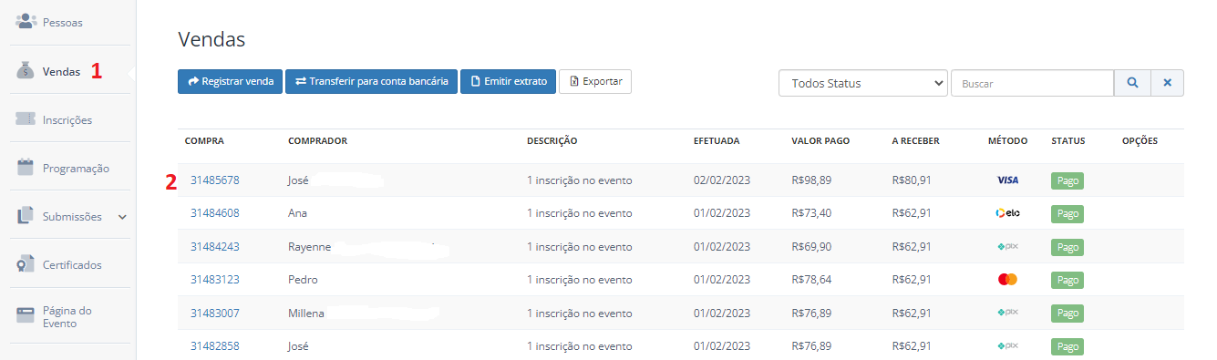Open Certificados in the sidebar
The width and height of the screenshot is (1217, 360).
[72, 265]
